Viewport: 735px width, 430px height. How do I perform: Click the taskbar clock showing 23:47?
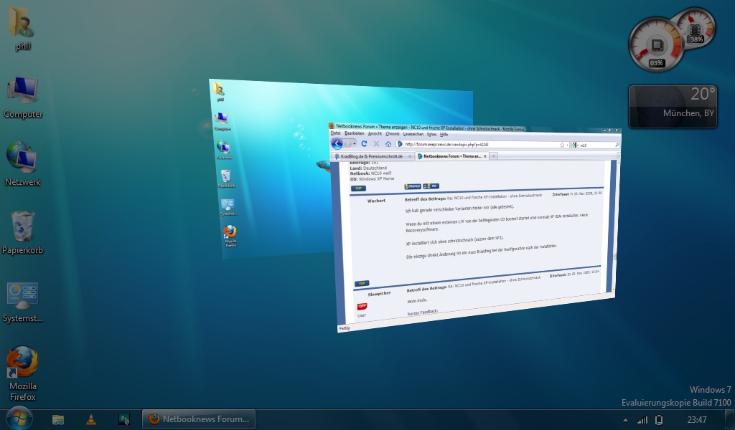pyautogui.click(x=696, y=419)
